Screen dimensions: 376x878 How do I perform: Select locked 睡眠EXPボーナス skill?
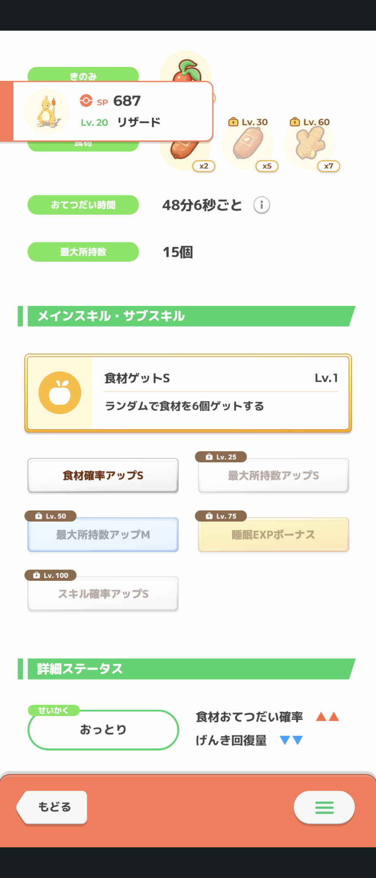pyautogui.click(x=273, y=535)
